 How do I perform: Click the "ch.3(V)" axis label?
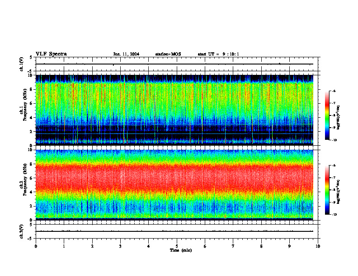coord(22,231)
